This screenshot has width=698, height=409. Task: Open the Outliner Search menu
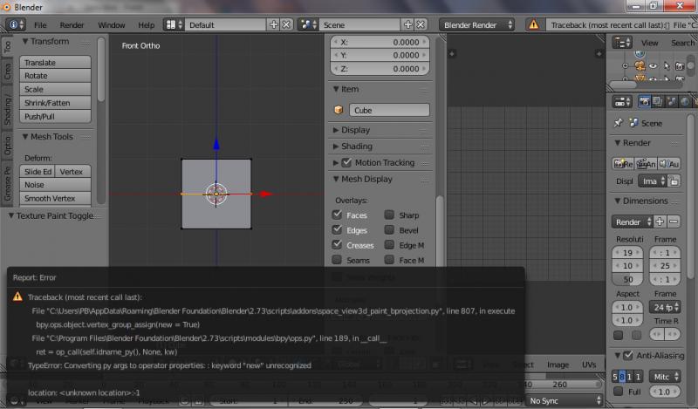pyautogui.click(x=682, y=43)
